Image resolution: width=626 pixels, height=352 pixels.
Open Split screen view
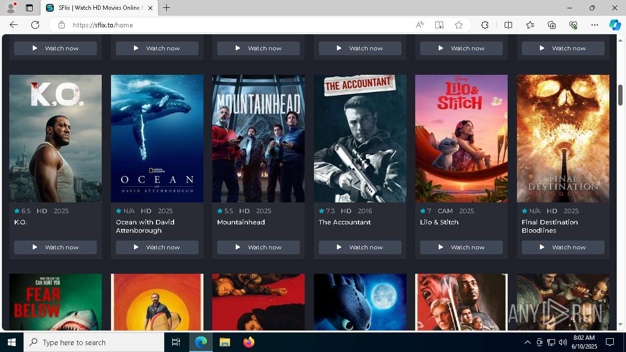[x=508, y=25]
